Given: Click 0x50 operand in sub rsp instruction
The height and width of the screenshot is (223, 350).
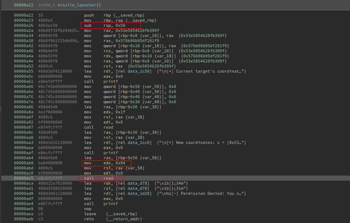Looking at the screenshot, I should (x=120, y=25).
